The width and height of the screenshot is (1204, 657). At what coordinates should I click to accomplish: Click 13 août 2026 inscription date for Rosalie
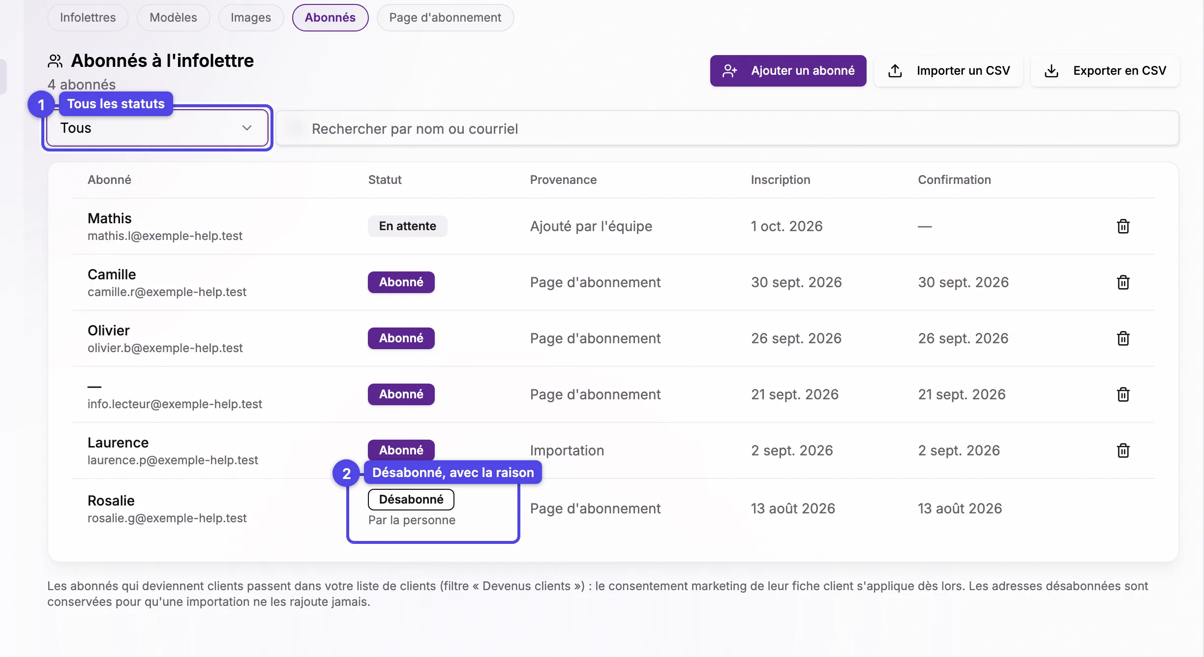793,508
